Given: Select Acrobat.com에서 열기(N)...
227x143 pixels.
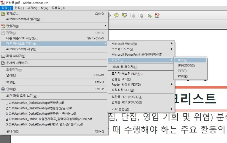Looking at the screenshot, I should tap(54, 19).
